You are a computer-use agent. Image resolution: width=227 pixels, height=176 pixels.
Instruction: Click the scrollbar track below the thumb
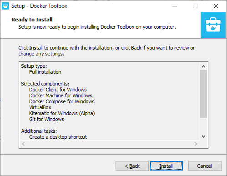203,125
